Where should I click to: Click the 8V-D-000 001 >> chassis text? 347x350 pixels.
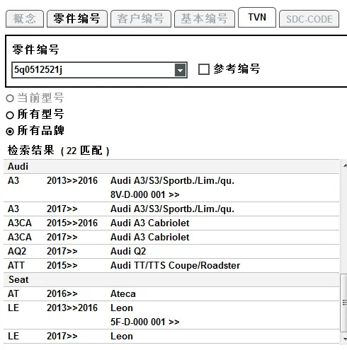click(x=145, y=195)
